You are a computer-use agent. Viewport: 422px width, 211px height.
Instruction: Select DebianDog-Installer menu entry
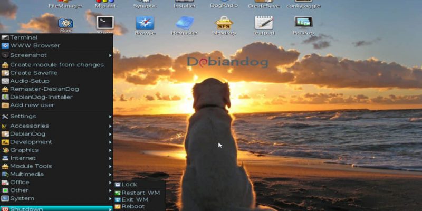56,97
